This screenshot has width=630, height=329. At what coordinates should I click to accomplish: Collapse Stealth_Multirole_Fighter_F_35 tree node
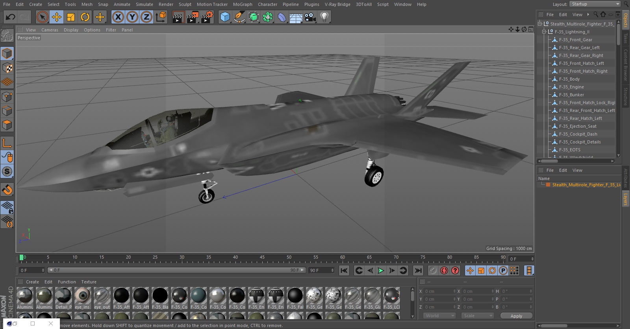pyautogui.click(x=540, y=24)
